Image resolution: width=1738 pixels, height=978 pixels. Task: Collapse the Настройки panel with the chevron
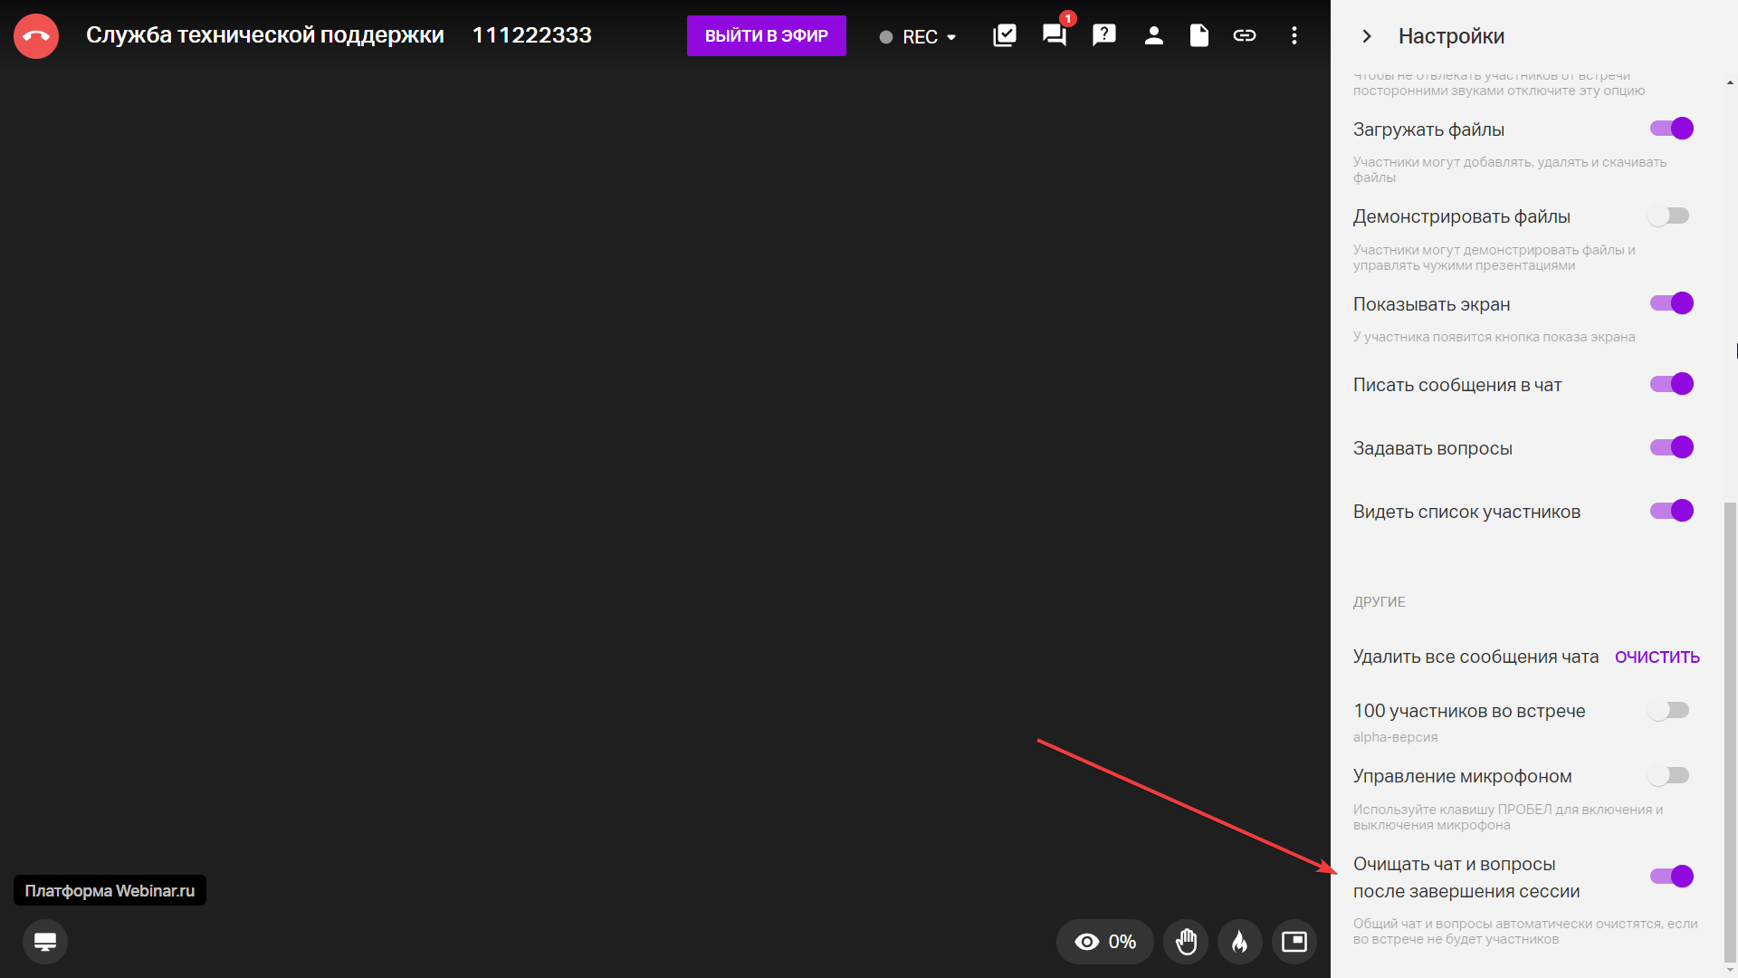click(x=1367, y=36)
